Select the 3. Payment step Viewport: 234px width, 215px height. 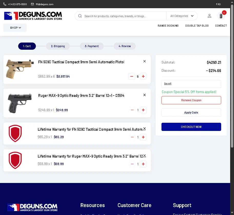[92, 46]
